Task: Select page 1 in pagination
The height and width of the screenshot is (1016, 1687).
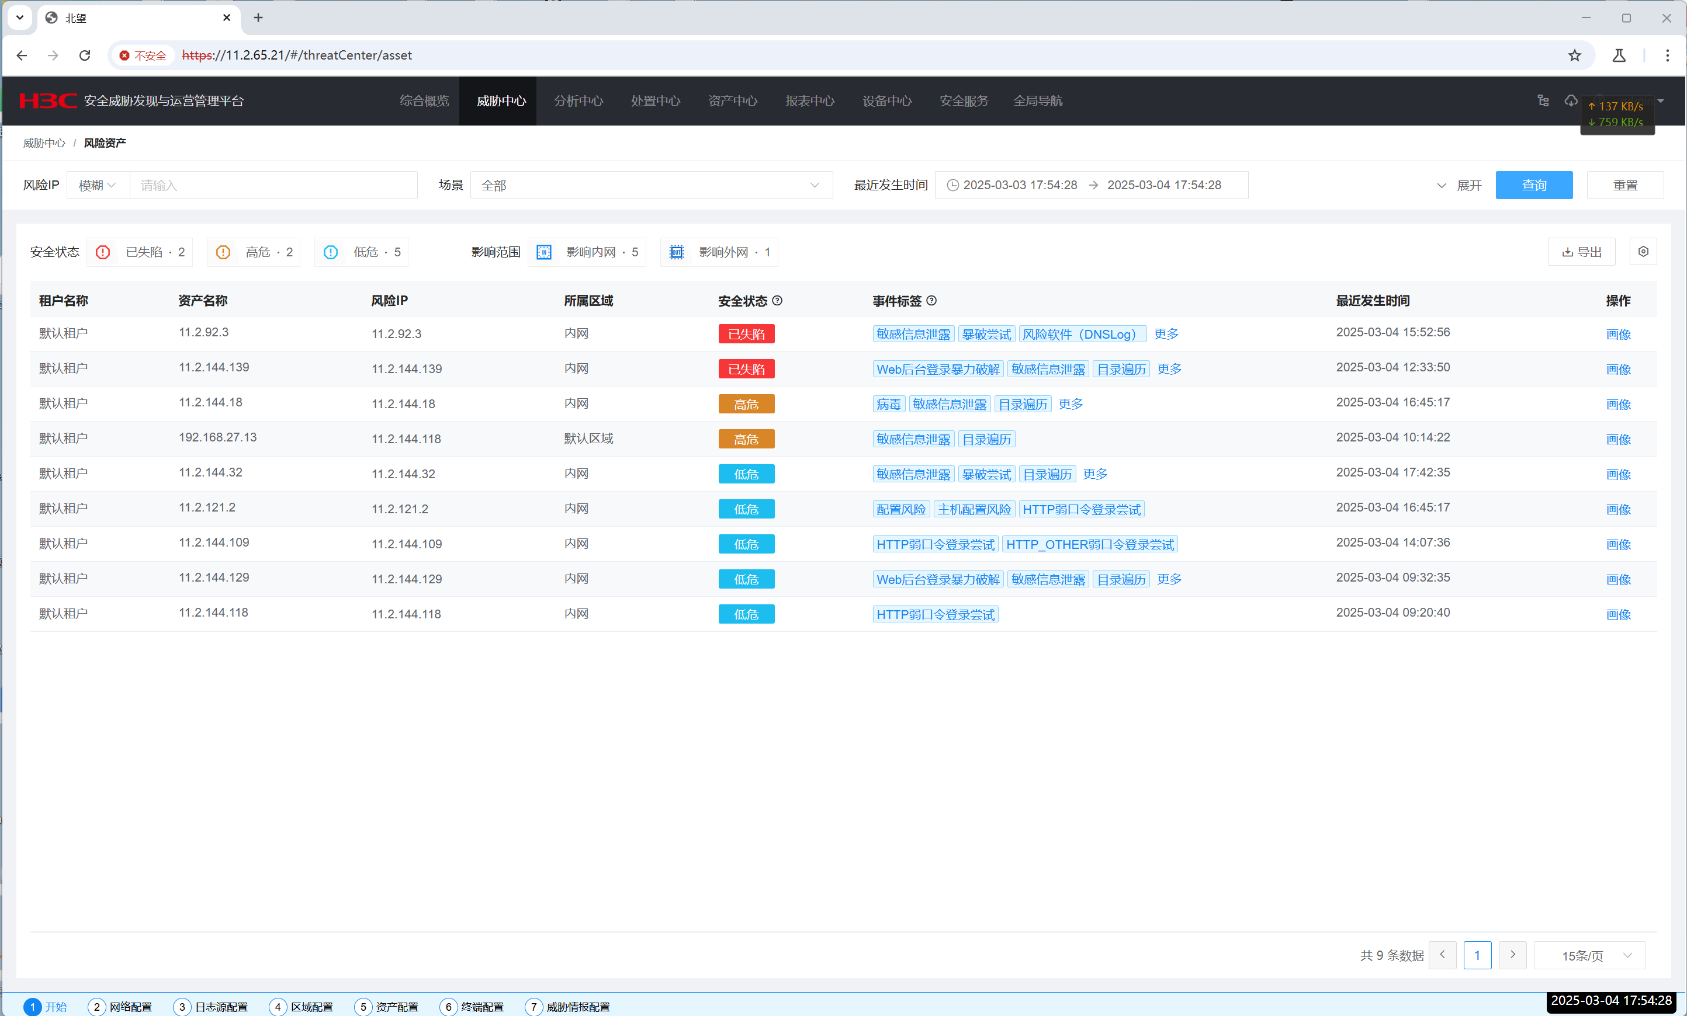Action: pyautogui.click(x=1477, y=955)
